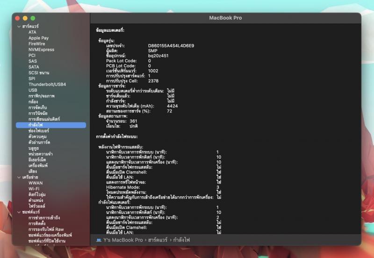The width and height of the screenshot is (374, 258).
Task: Select เสียง in the sidebar
Action: (33, 171)
